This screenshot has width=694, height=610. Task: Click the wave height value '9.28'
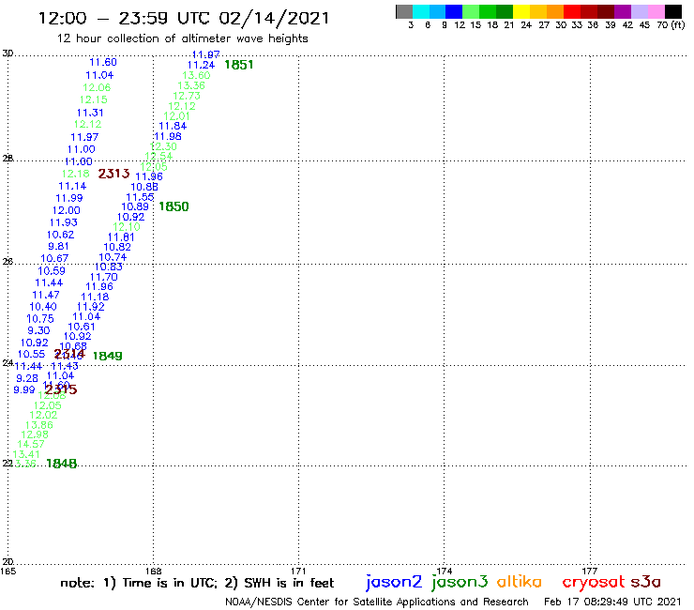(x=27, y=378)
